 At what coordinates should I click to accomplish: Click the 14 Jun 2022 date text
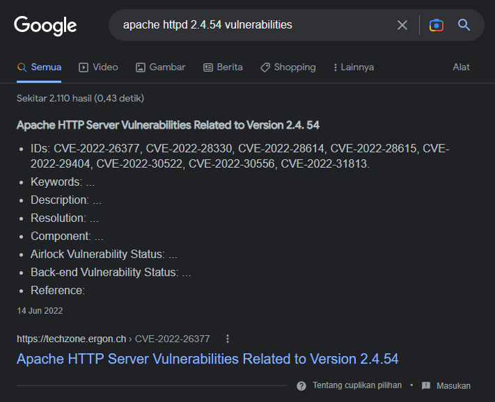pyautogui.click(x=40, y=311)
